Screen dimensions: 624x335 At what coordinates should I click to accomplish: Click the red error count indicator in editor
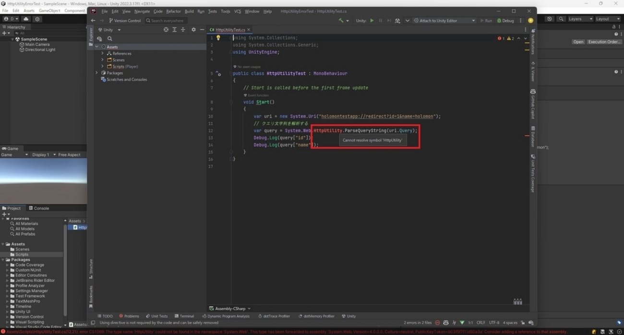pyautogui.click(x=501, y=38)
